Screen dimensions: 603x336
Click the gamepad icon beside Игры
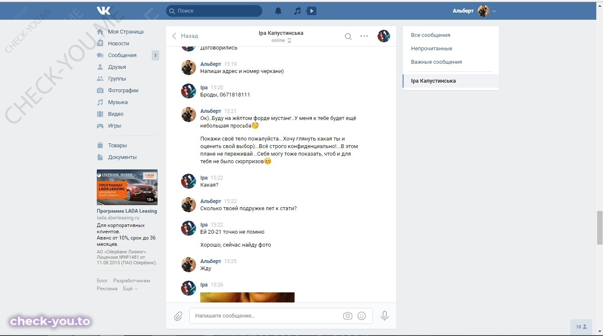(100, 126)
